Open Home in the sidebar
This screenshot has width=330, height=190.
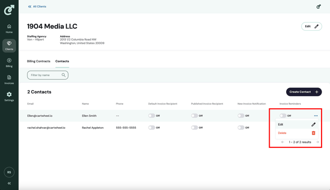point(9,28)
